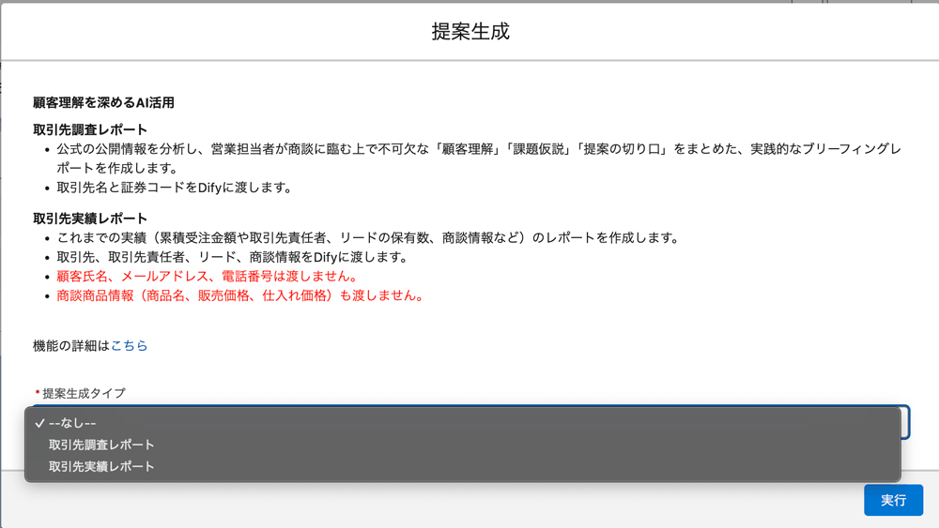Select the --なし-- option in dropdown
The height and width of the screenshot is (528, 939).
pyautogui.click(x=462, y=423)
